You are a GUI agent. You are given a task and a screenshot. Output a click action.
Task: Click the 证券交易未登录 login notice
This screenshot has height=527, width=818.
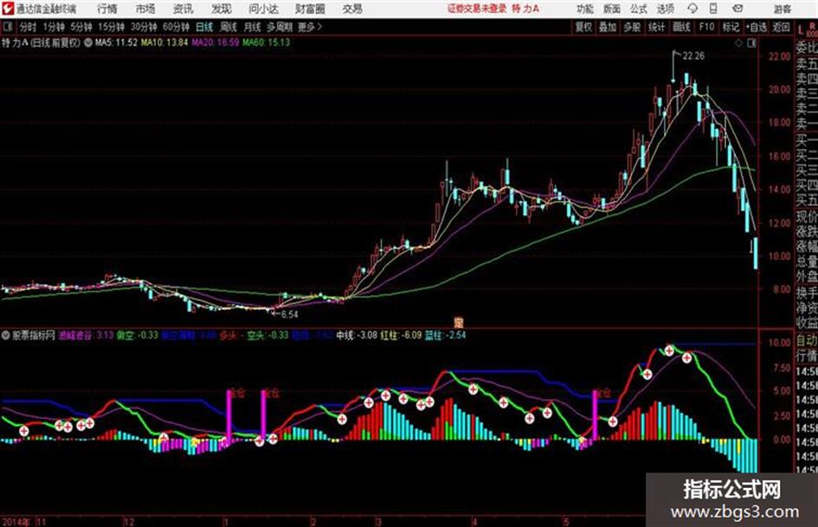(x=477, y=9)
